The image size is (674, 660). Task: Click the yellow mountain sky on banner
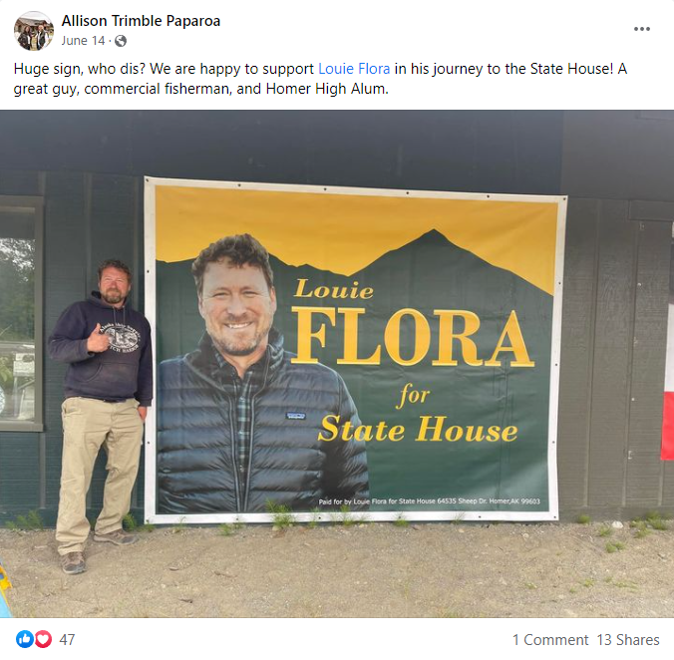point(355,227)
